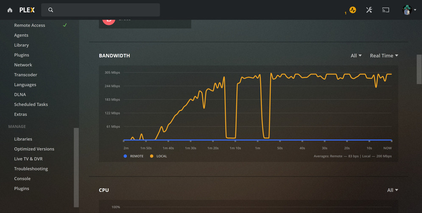
Task: Click the sidebar scrollbar thumb
Action: 76,168
